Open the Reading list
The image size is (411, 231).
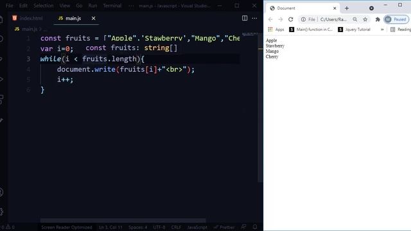(401, 30)
